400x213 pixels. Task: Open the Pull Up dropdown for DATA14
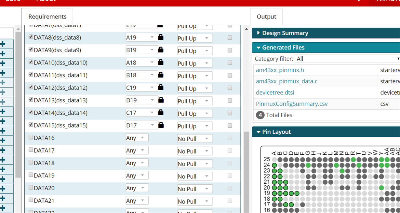click(x=195, y=114)
